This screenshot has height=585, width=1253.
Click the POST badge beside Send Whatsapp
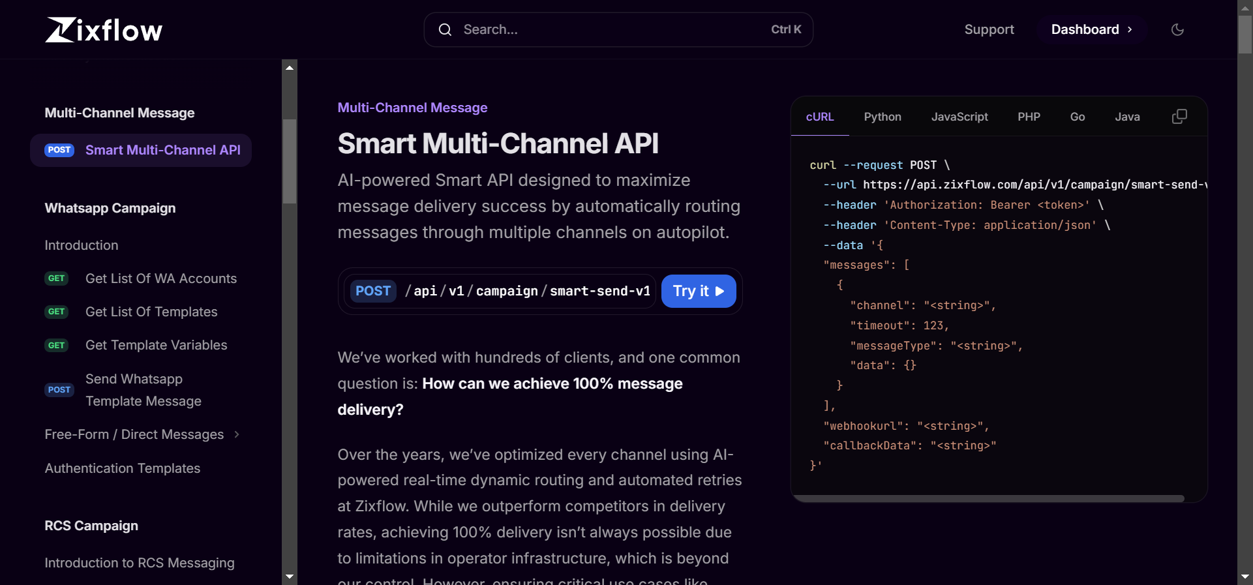pyautogui.click(x=59, y=390)
